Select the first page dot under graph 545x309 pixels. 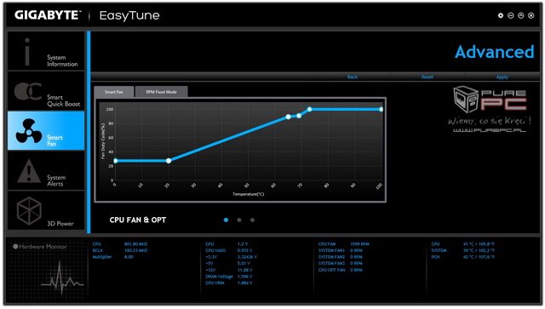[x=226, y=220]
